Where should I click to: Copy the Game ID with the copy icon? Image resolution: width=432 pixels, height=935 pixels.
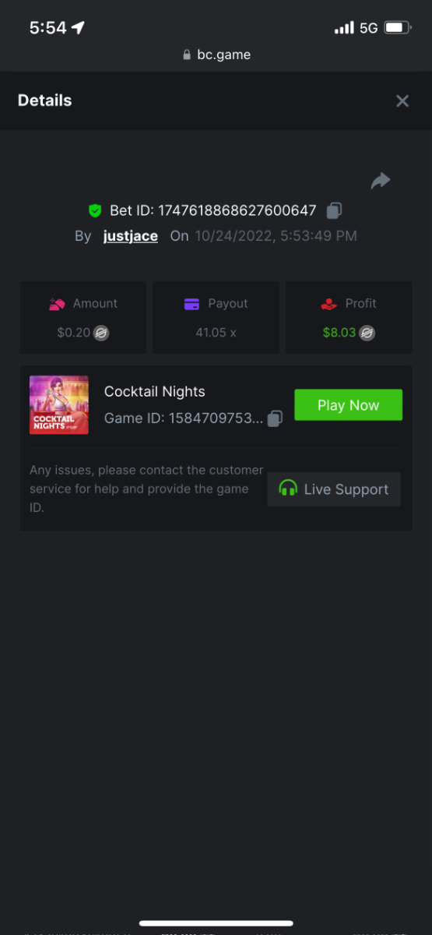(x=275, y=418)
